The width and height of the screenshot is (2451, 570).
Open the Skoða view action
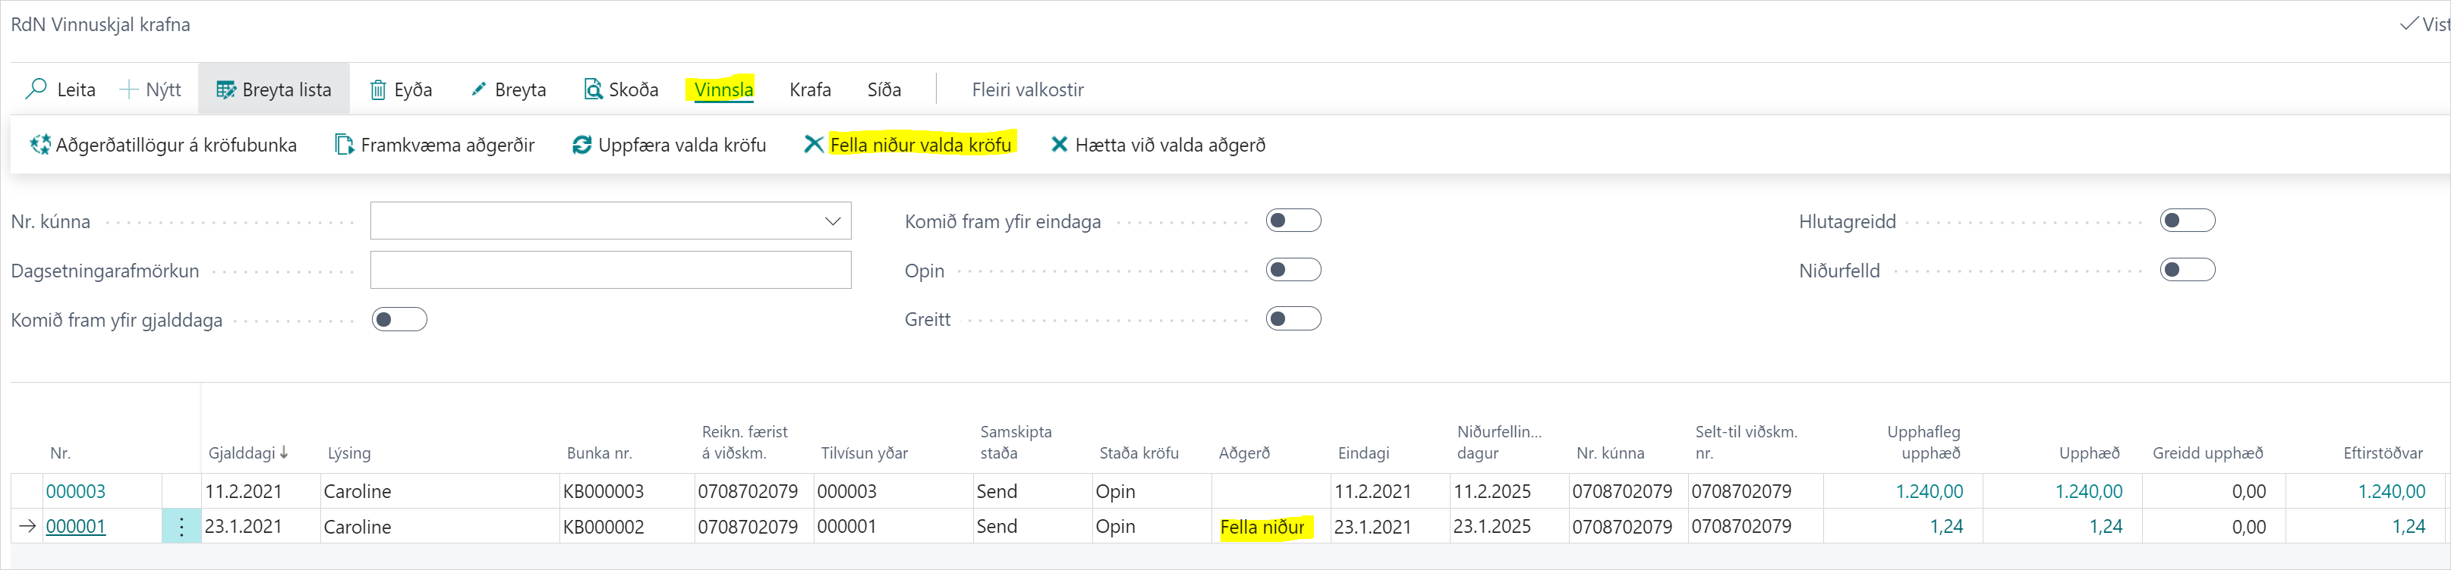pyautogui.click(x=622, y=89)
